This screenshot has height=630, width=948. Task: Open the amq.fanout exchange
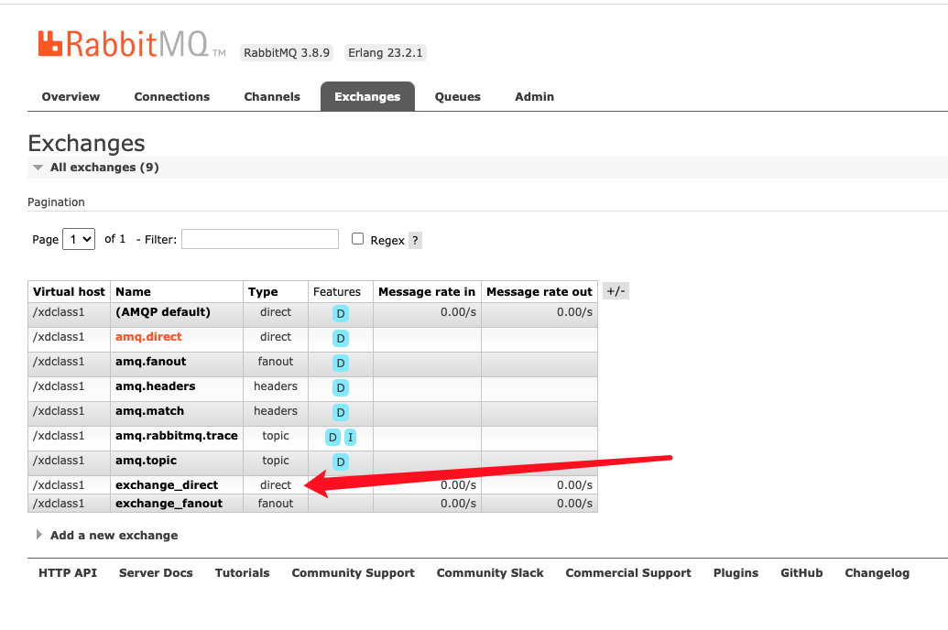[151, 363]
